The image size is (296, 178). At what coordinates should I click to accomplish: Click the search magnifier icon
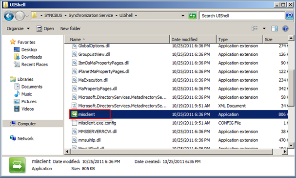click(289, 16)
